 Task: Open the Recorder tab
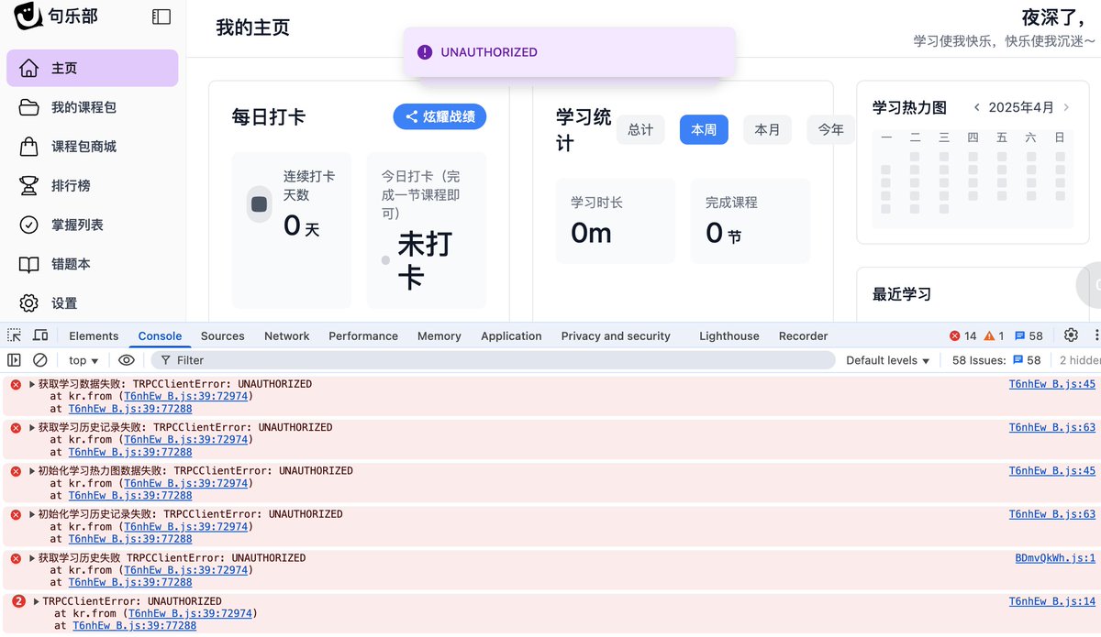click(x=803, y=336)
